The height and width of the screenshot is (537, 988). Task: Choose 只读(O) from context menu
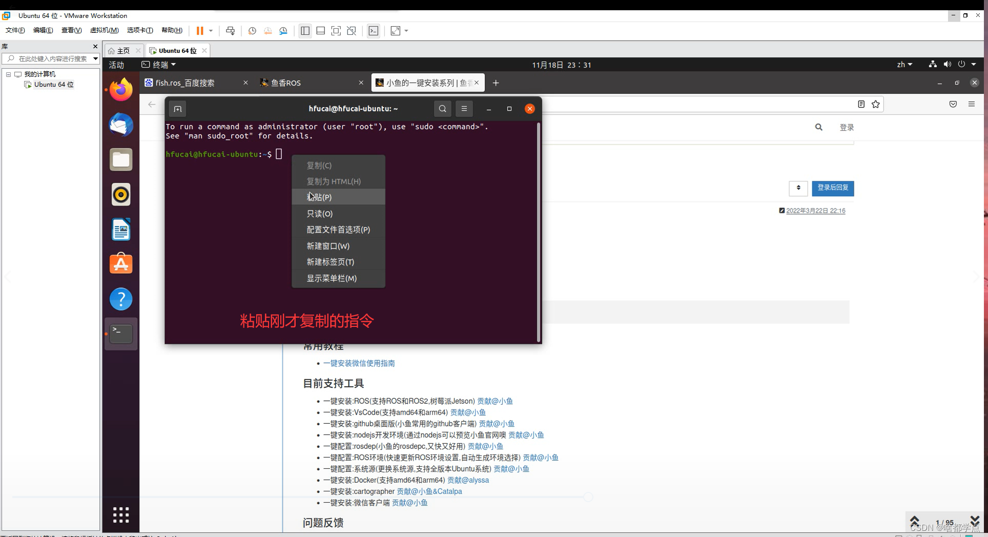point(338,214)
